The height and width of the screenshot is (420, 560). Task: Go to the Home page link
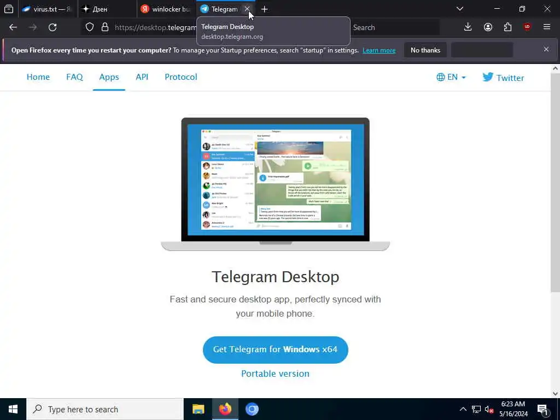pos(38,77)
